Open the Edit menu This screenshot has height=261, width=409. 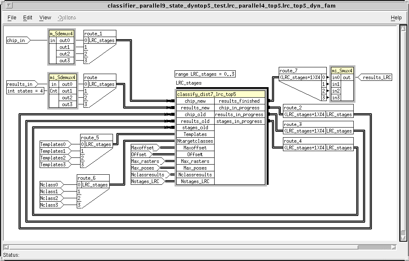(x=28, y=18)
